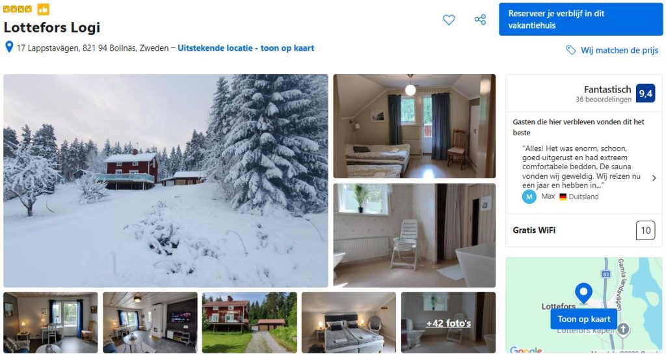Click the 9,4 review score badge
Screen dimensions: 666x356
[x=645, y=94]
